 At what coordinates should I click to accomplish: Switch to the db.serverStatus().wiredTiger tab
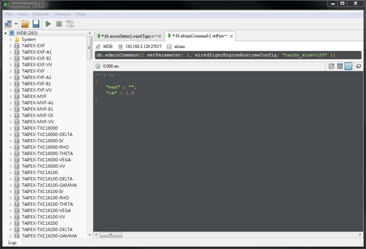[129, 36]
